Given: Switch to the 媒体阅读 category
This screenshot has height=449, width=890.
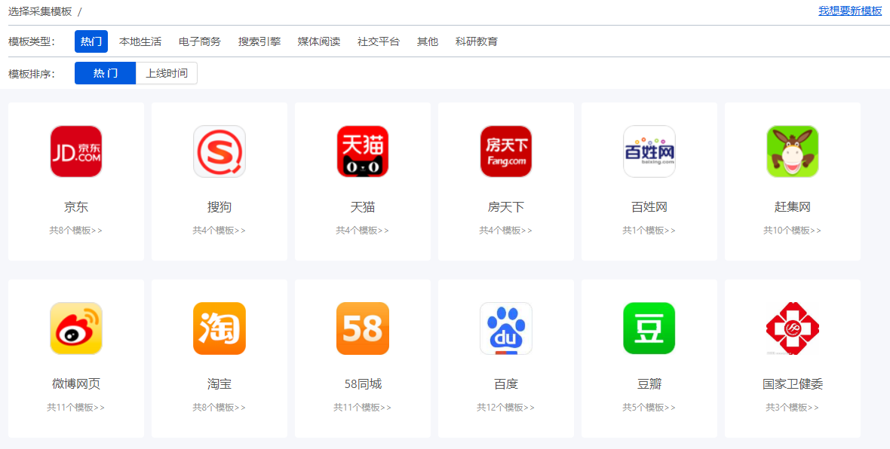Looking at the screenshot, I should (319, 41).
